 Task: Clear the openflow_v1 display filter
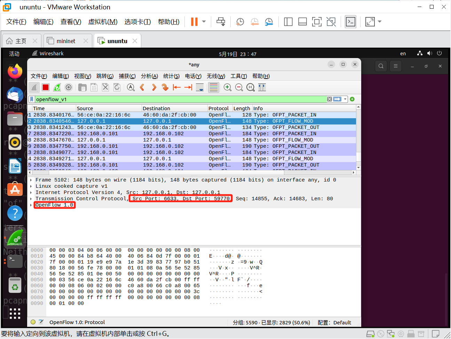(330, 99)
